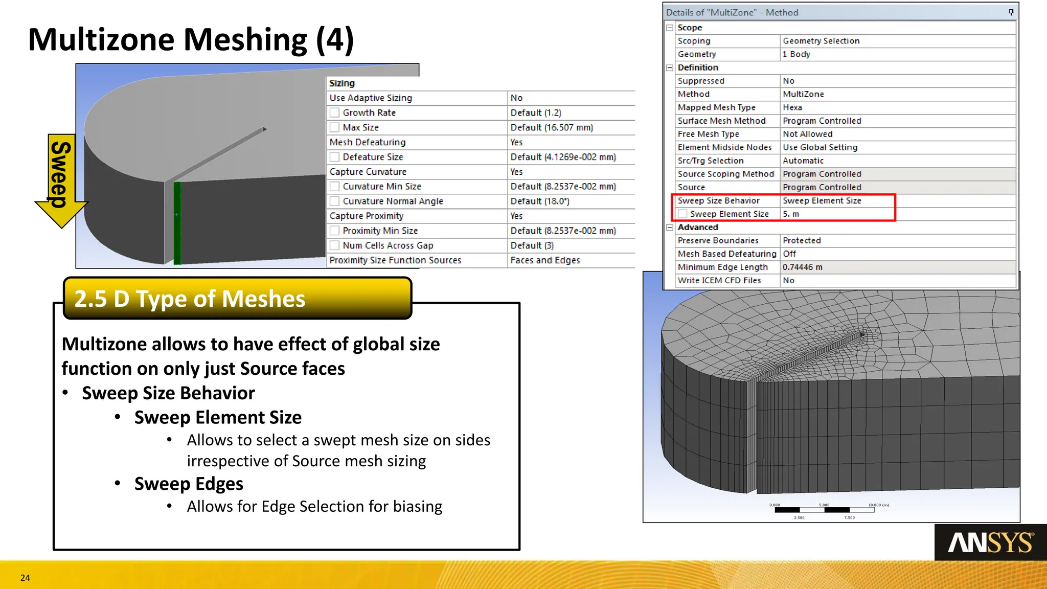Open Proximity Size Function Sources Faces and Edges
Viewport: 1047px width, 589px height.
coord(571,261)
